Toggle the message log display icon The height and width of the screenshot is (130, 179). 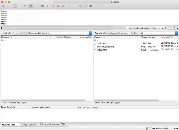(15, 6)
